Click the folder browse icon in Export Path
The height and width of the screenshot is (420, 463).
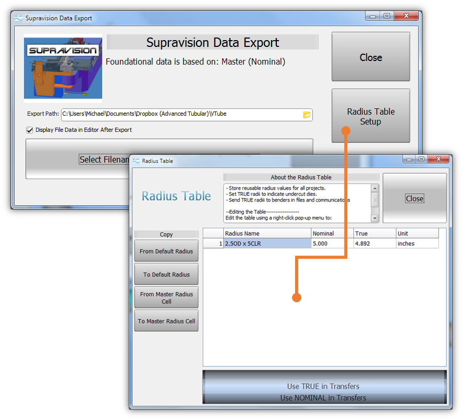click(x=307, y=115)
